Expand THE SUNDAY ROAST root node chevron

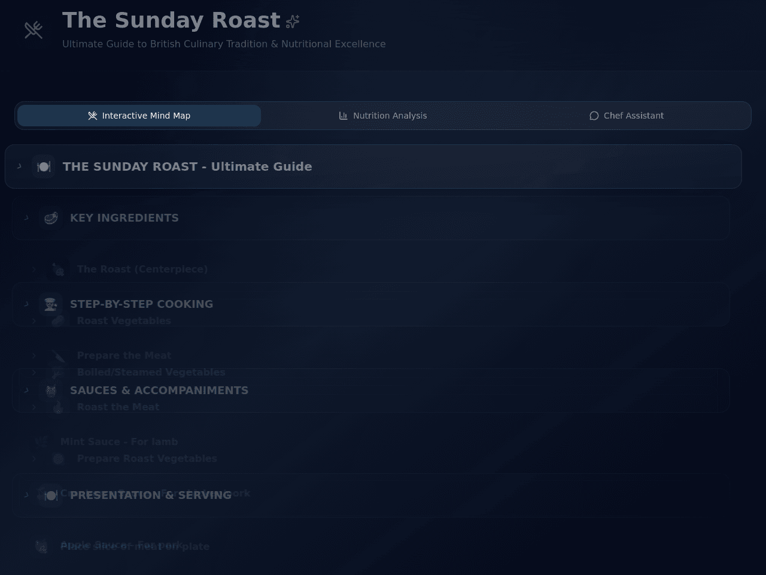point(19,167)
